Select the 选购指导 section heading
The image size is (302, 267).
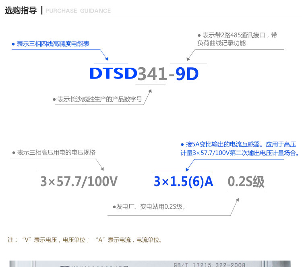click(x=21, y=10)
